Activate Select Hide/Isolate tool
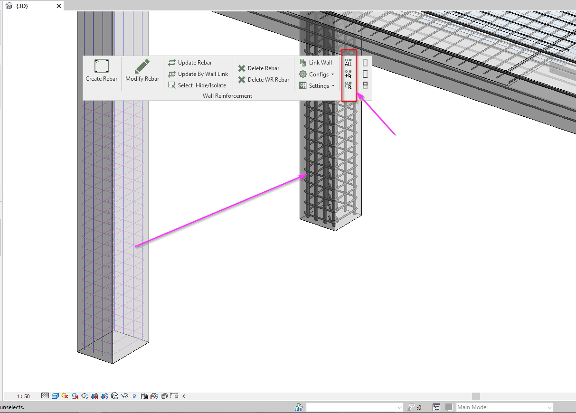The image size is (576, 413). (x=197, y=85)
